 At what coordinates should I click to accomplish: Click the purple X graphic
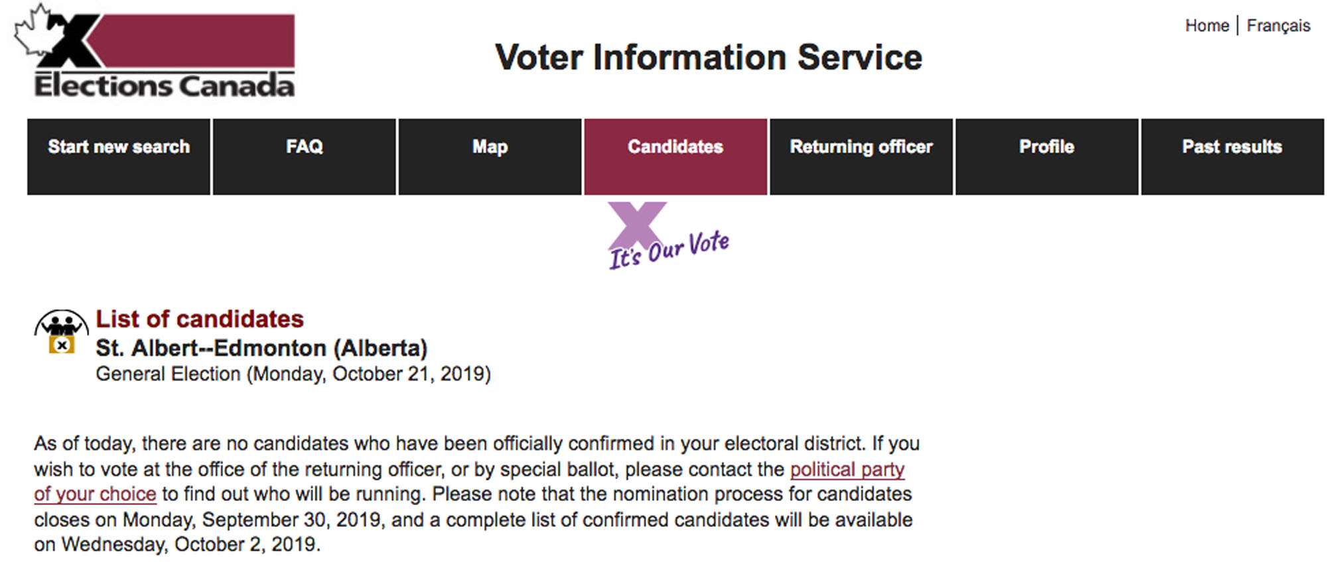click(x=637, y=224)
